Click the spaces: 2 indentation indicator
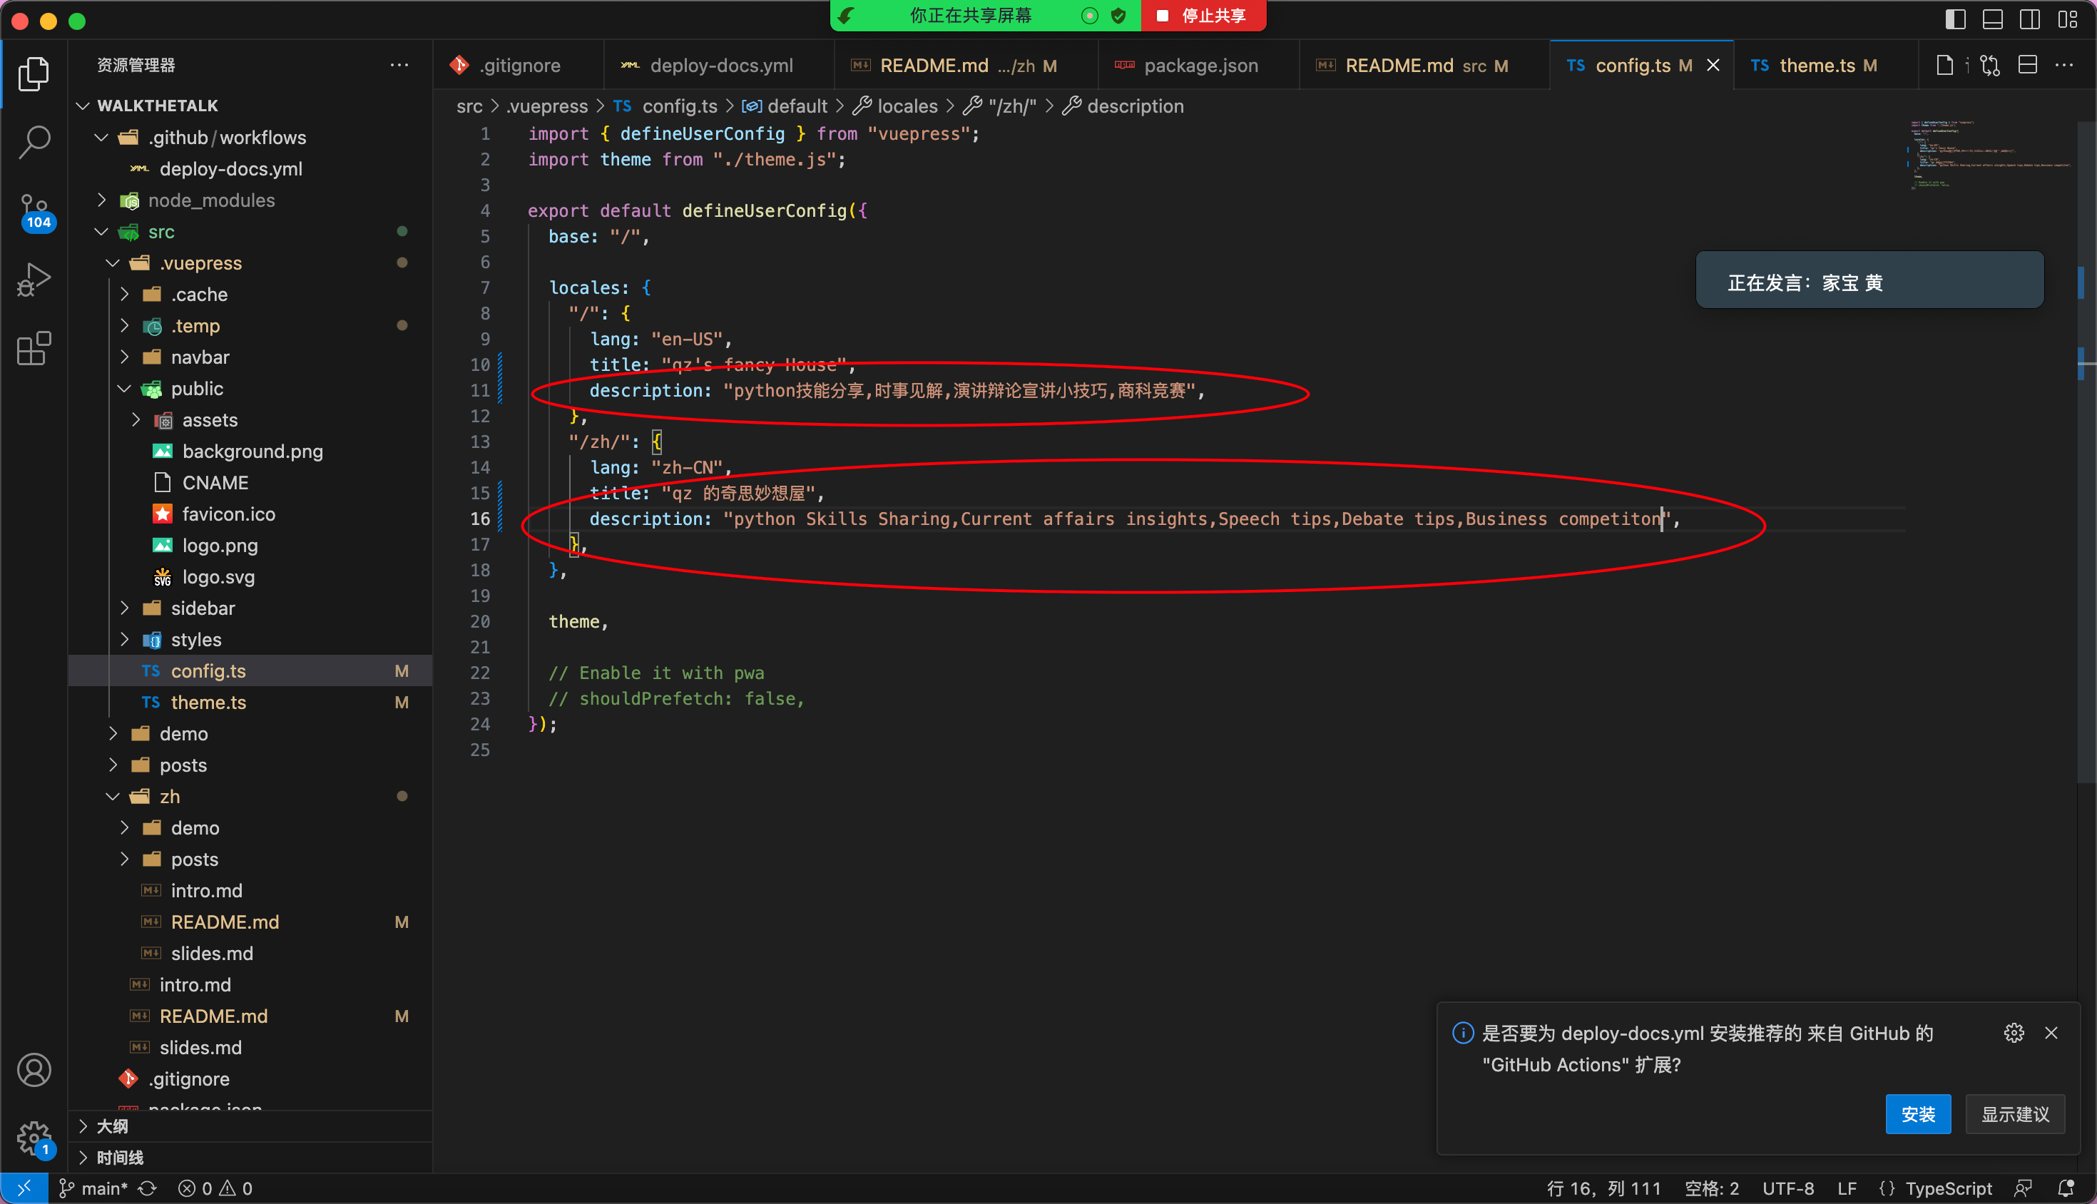The width and height of the screenshot is (2097, 1204). click(1712, 1188)
